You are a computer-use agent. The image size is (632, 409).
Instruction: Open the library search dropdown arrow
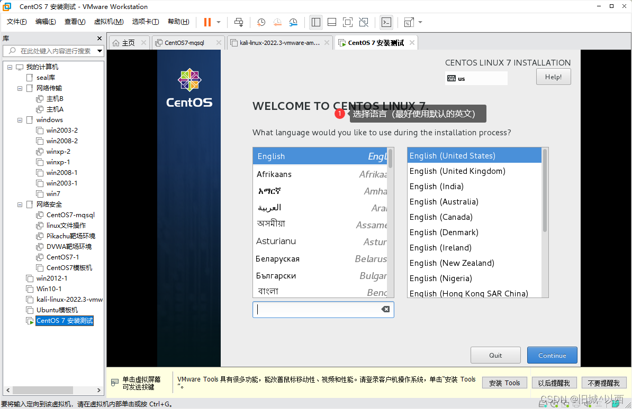[100, 51]
